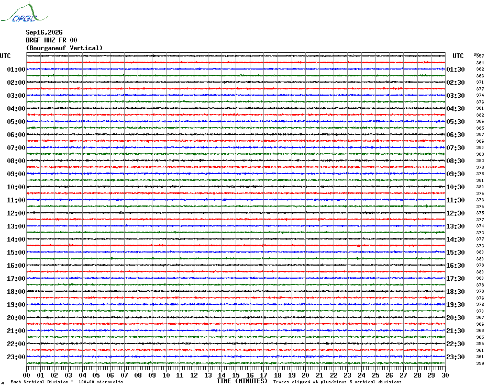
Task: Click the 387 value in right column
Action: [x=480, y=134]
